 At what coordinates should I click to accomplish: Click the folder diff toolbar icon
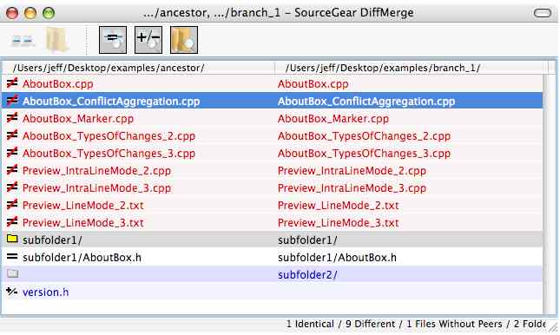57,40
